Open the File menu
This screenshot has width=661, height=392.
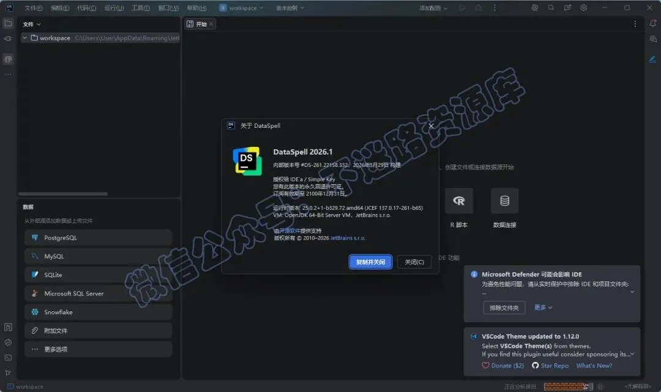click(x=33, y=8)
